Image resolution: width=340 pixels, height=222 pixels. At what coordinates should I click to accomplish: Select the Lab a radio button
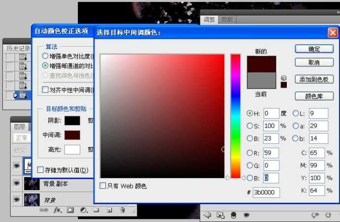296,126
